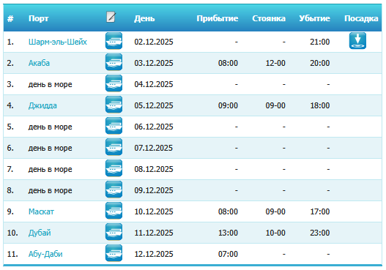Viewport: 386px width, 270px height.
Task: Open the Акаба port link
Action: (39, 63)
